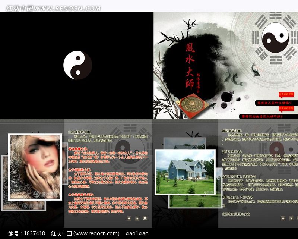The height and width of the screenshot is (239, 298).
Task: Select the woman's portrait photo thumbnail
Action: [35, 167]
